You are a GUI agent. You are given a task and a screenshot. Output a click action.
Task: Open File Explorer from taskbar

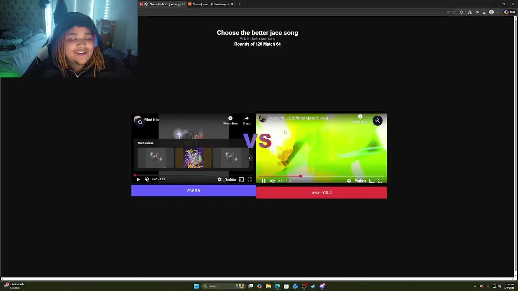point(268,286)
